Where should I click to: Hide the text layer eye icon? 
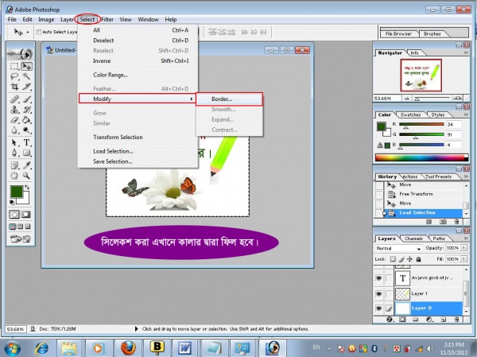coord(378,277)
